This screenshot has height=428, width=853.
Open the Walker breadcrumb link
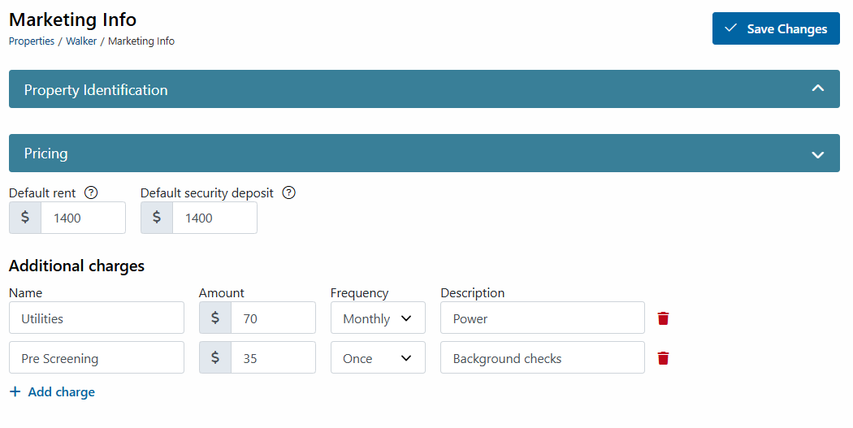coord(81,41)
